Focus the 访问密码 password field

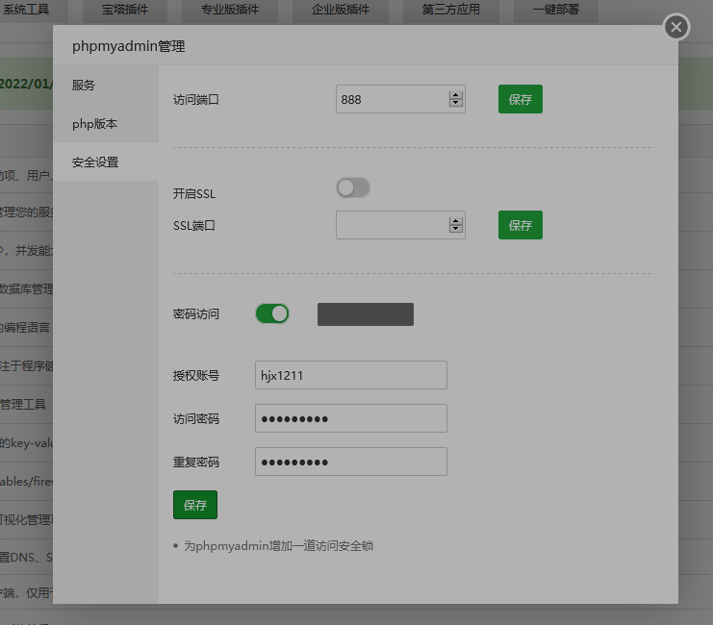coord(351,418)
